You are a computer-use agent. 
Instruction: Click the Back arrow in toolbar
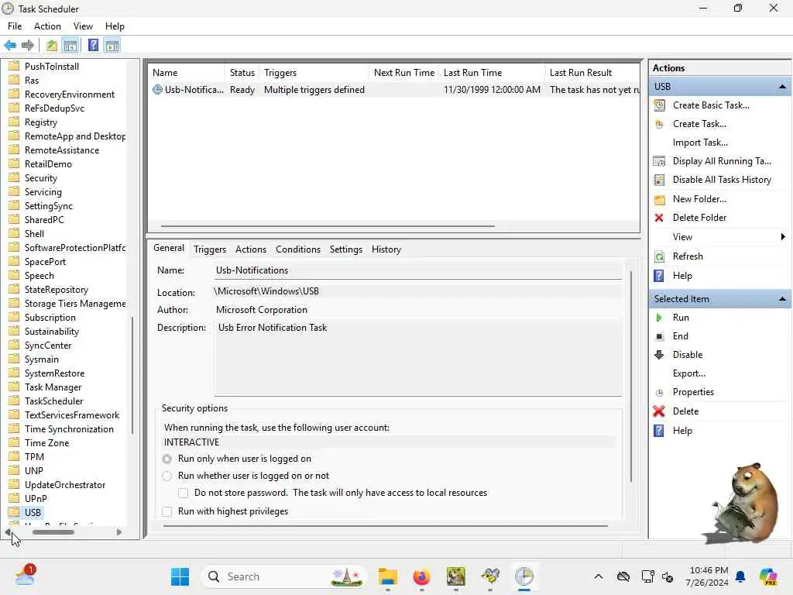pos(9,46)
